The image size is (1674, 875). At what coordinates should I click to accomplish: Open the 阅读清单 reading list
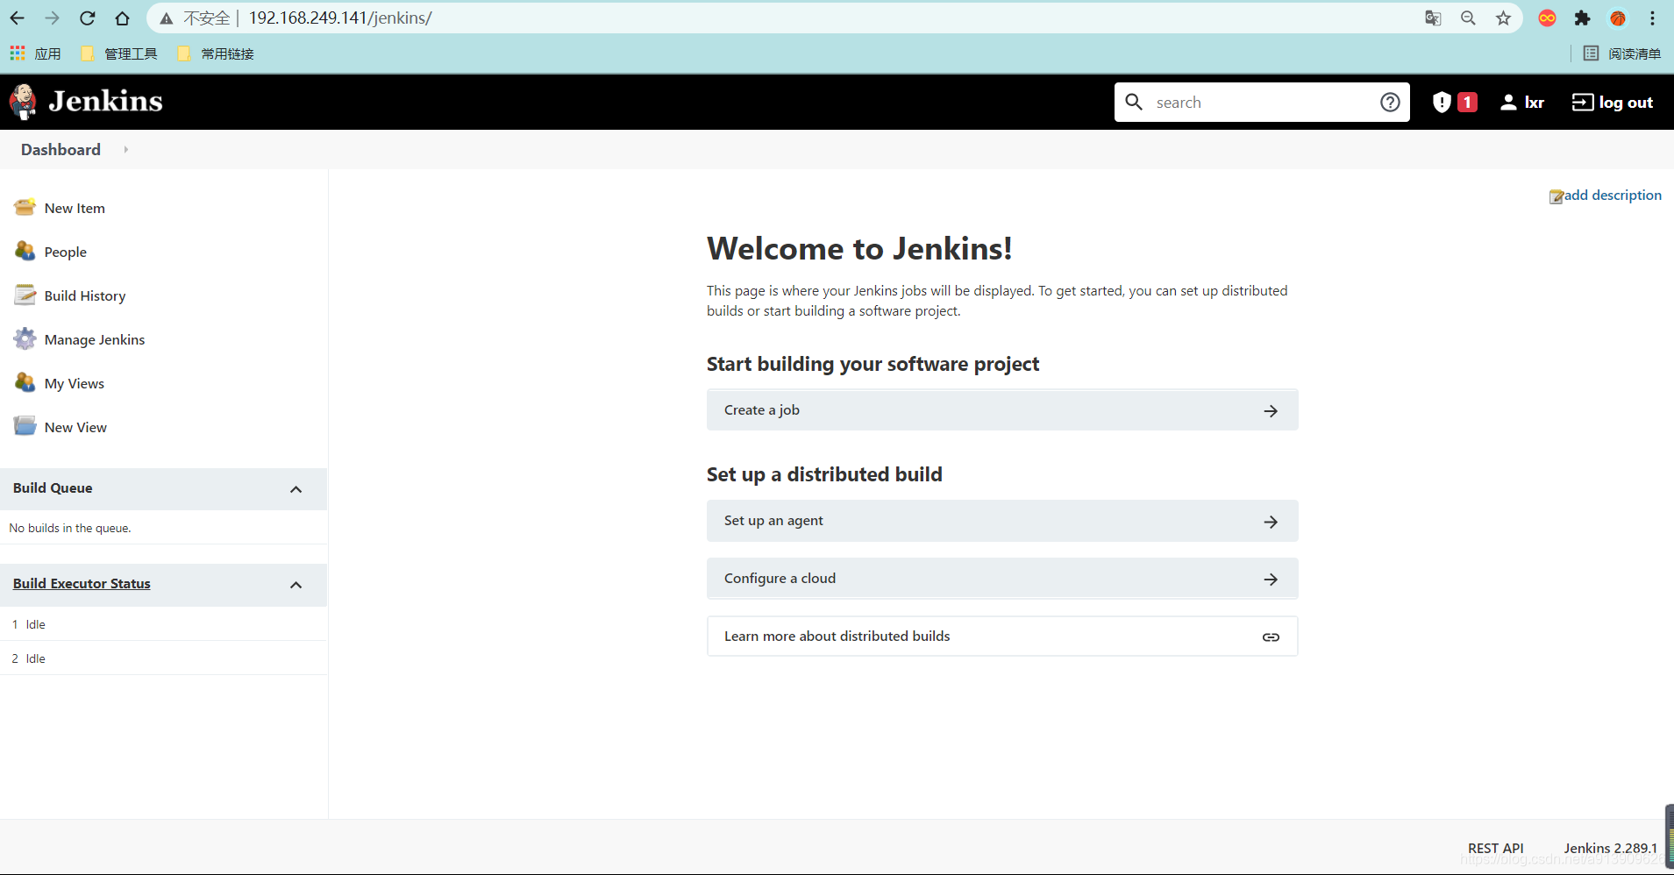tap(1622, 53)
